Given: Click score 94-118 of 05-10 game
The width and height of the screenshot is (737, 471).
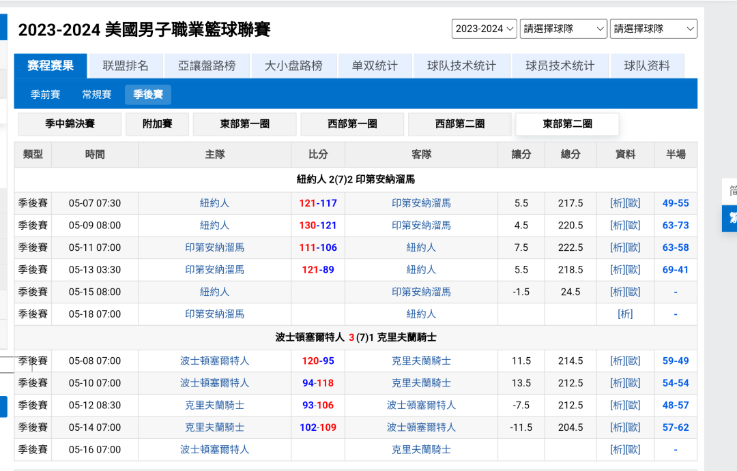Looking at the screenshot, I should [x=318, y=382].
